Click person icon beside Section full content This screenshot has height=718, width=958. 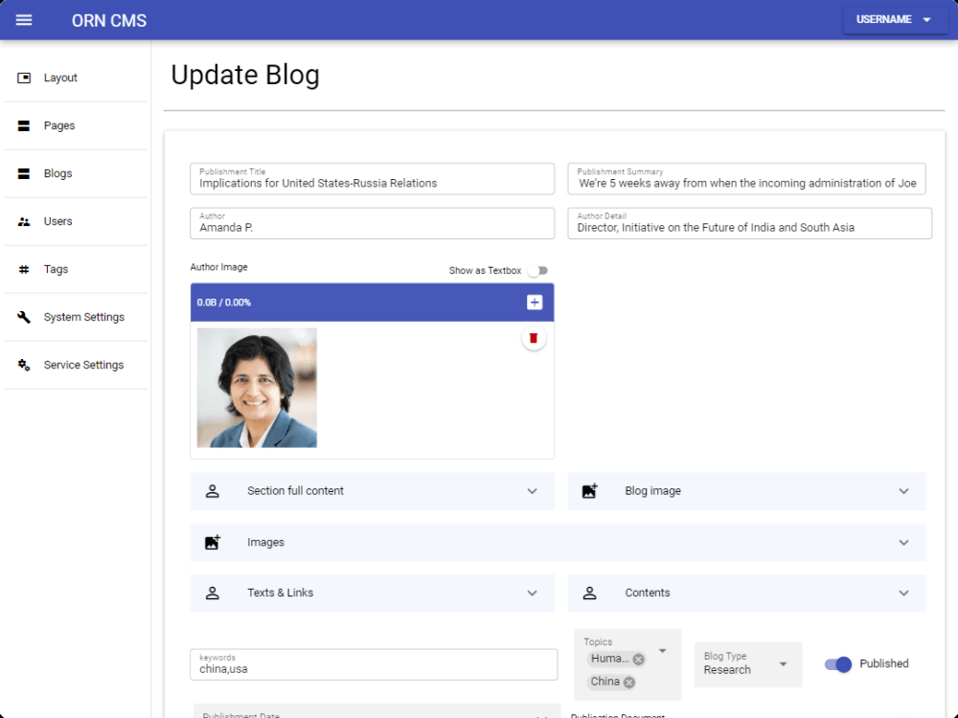point(212,491)
